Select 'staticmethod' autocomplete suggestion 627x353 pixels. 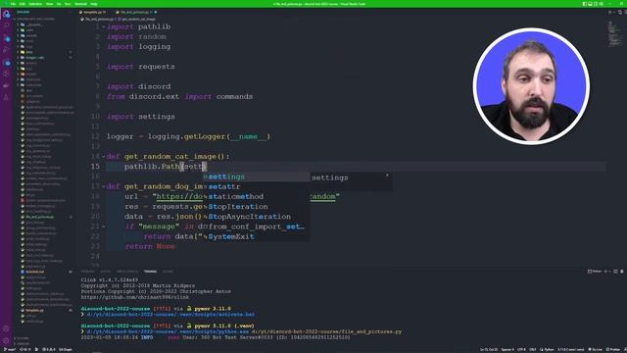coord(257,196)
